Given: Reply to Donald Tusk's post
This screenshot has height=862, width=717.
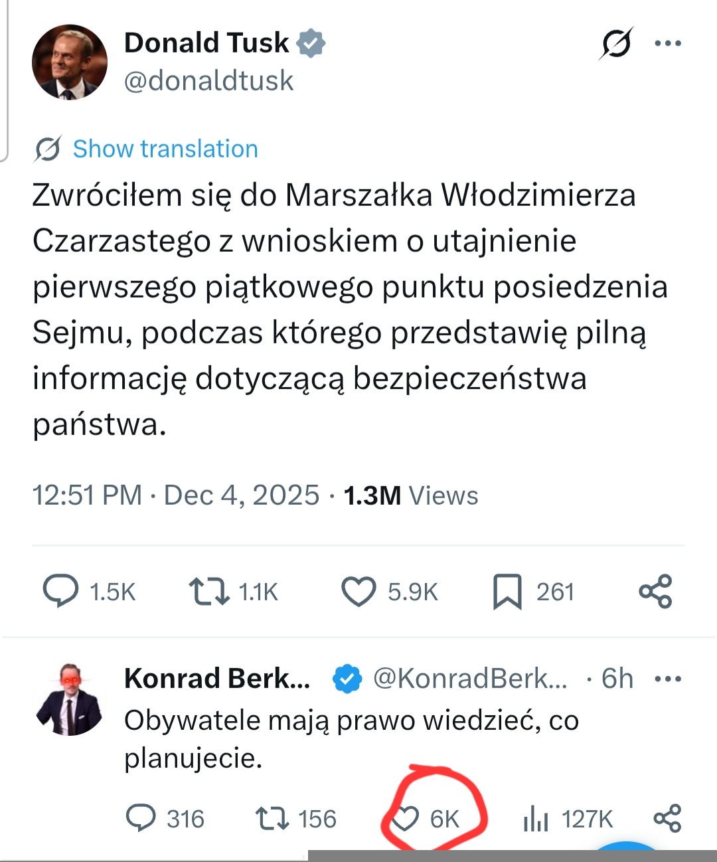Looking at the screenshot, I should 61,591.
